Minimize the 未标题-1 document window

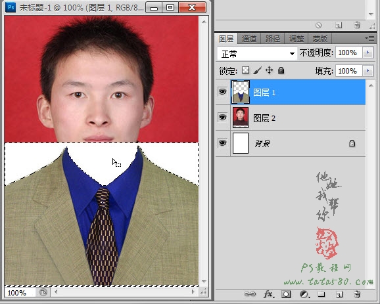click(154, 7)
